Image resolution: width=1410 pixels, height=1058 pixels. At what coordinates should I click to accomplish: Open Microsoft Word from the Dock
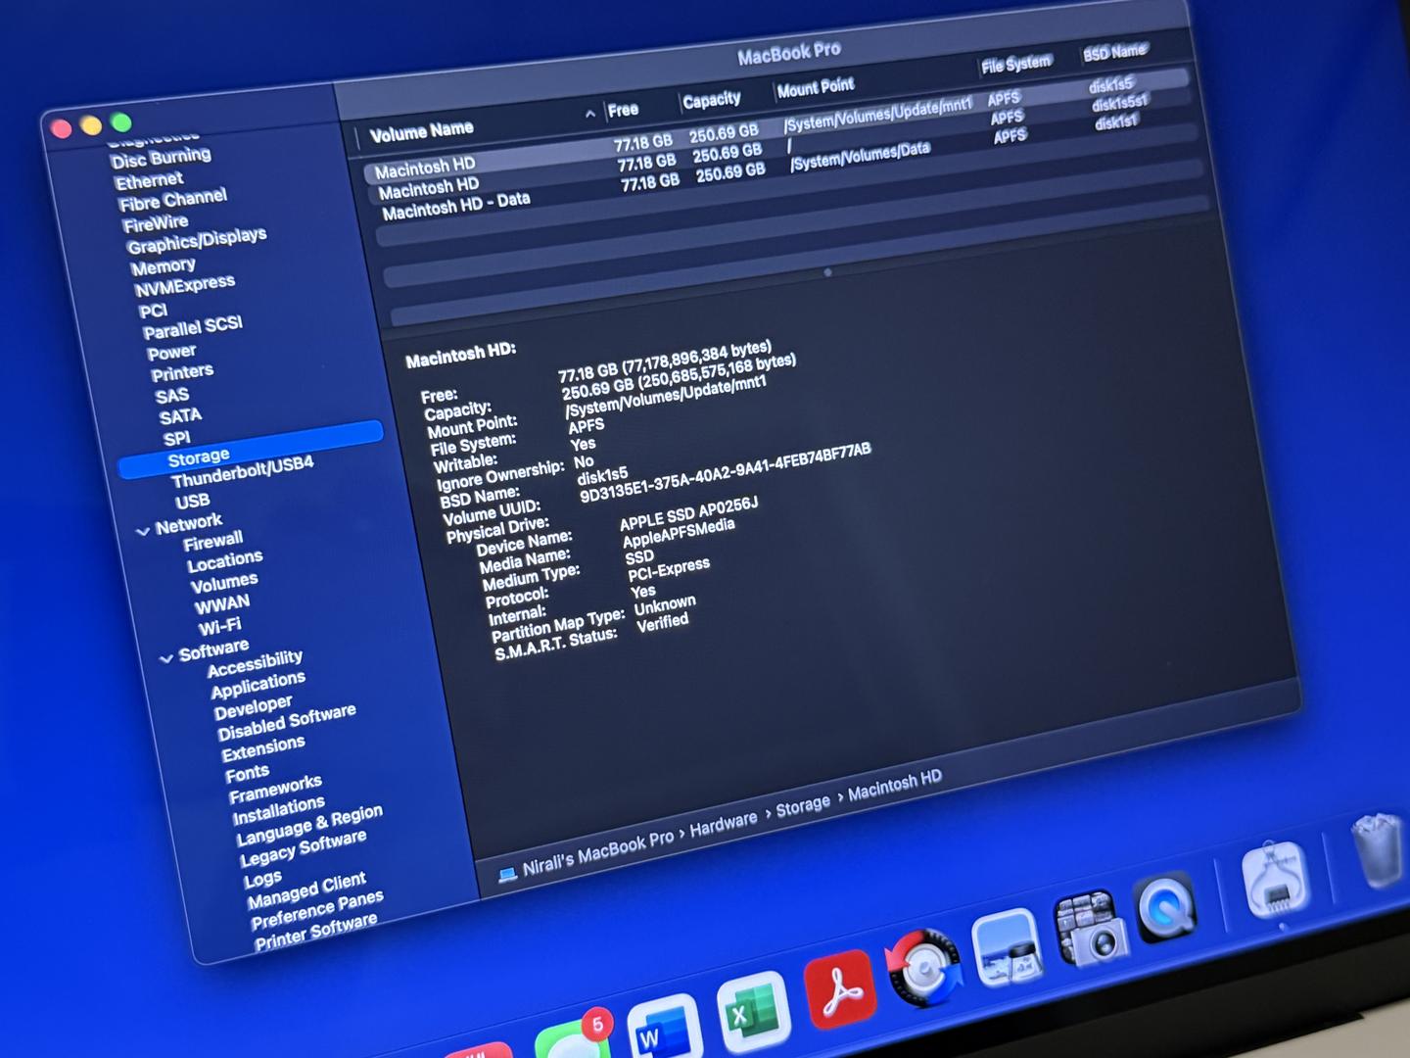(x=664, y=1029)
